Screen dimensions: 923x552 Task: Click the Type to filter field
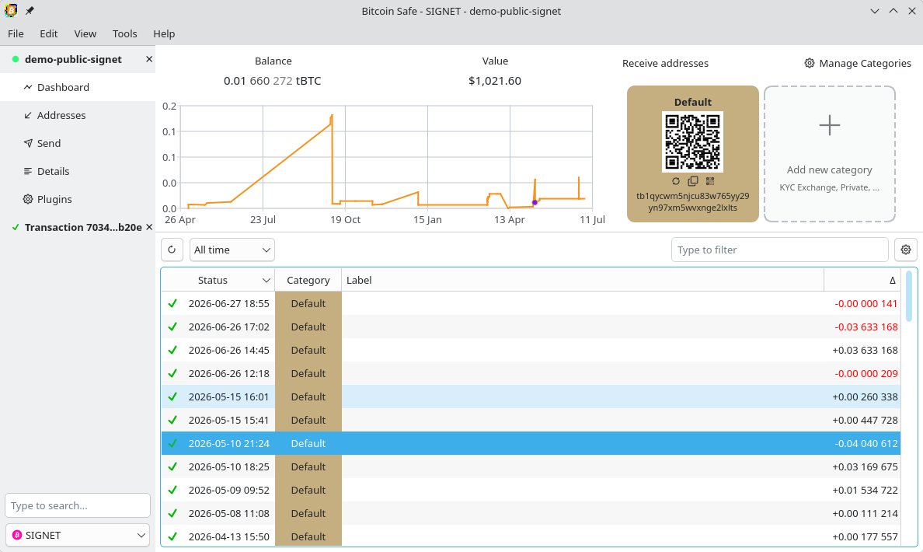[x=779, y=250]
